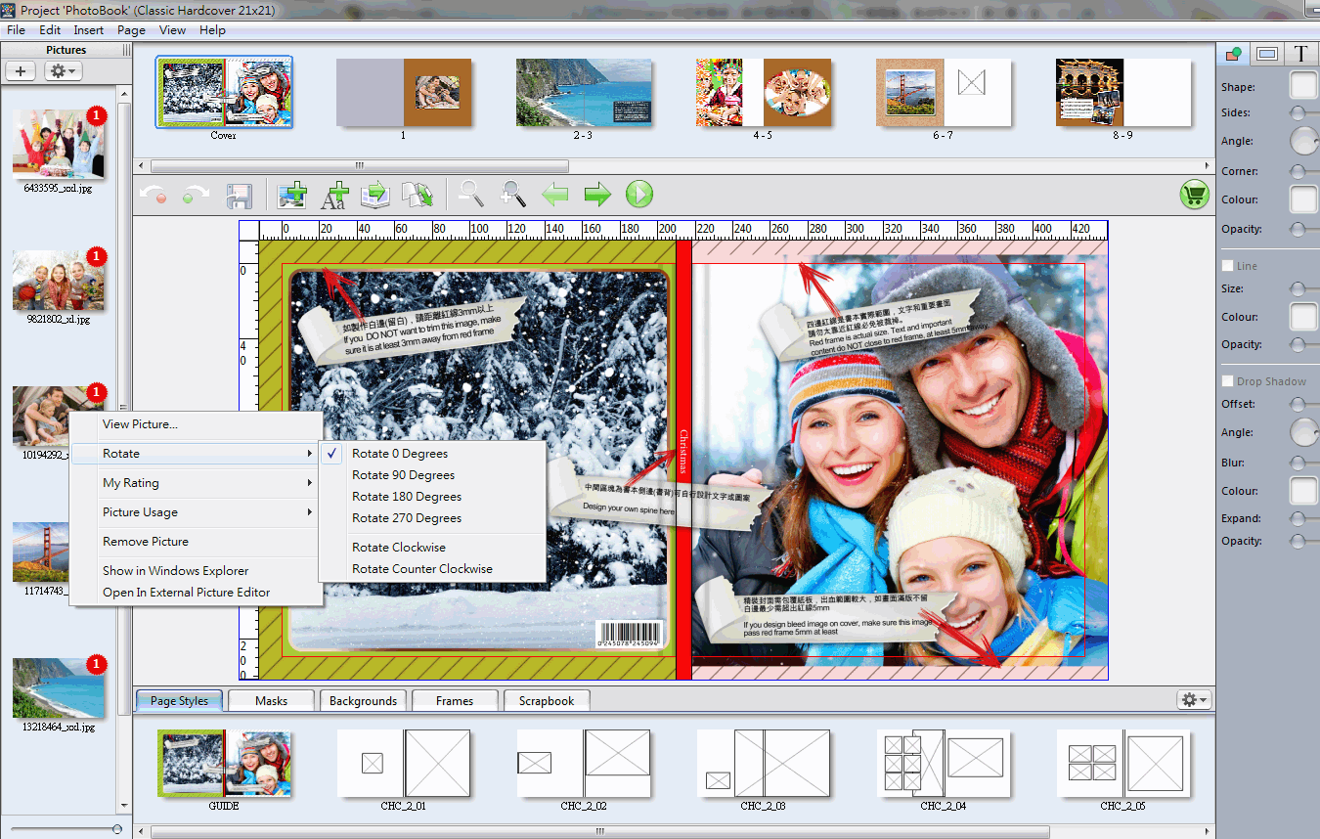Choose Rotate Counter Clockwise
This screenshot has width=1320, height=839.
click(431, 569)
